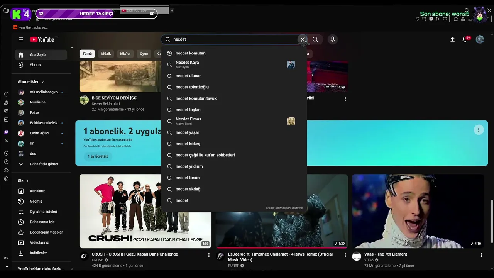This screenshot has height=278, width=494.
Task: Go to Ana Sayfa in the sidebar
Action: pos(41,55)
